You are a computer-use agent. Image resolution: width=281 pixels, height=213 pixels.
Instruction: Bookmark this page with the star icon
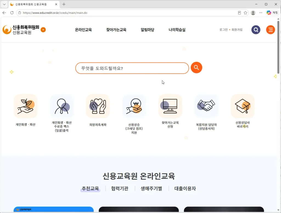point(245,13)
